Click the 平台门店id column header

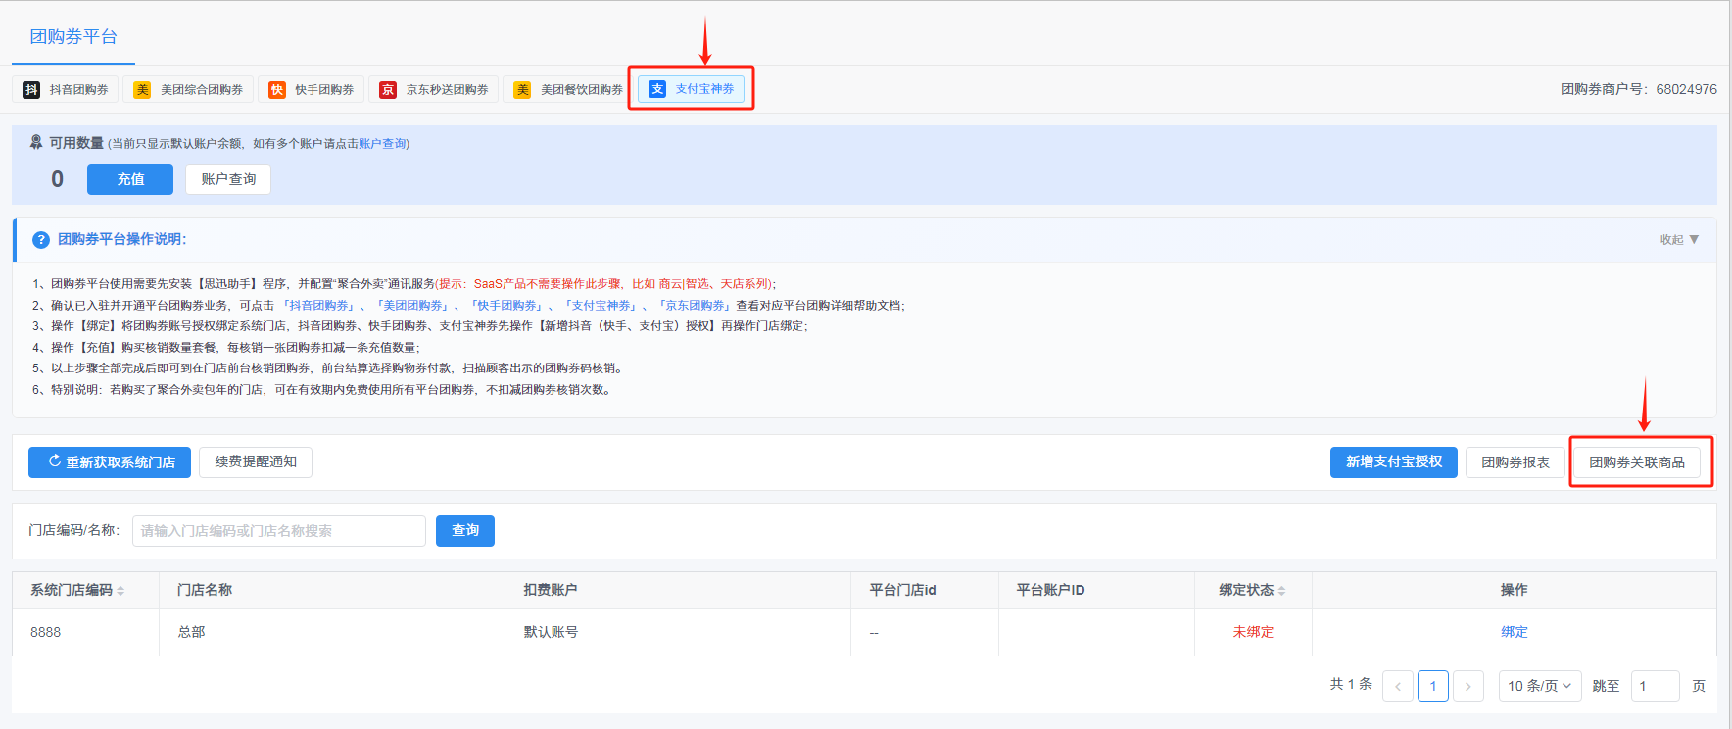903,590
